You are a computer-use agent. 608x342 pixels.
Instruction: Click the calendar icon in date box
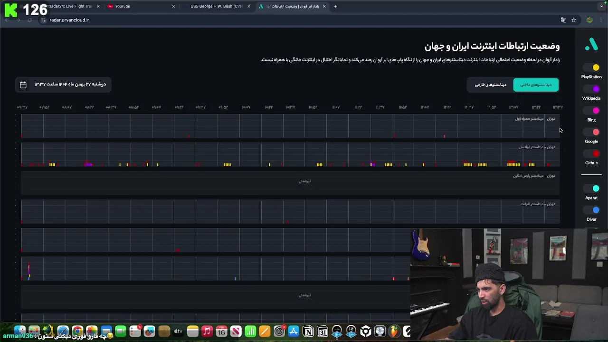click(x=23, y=85)
